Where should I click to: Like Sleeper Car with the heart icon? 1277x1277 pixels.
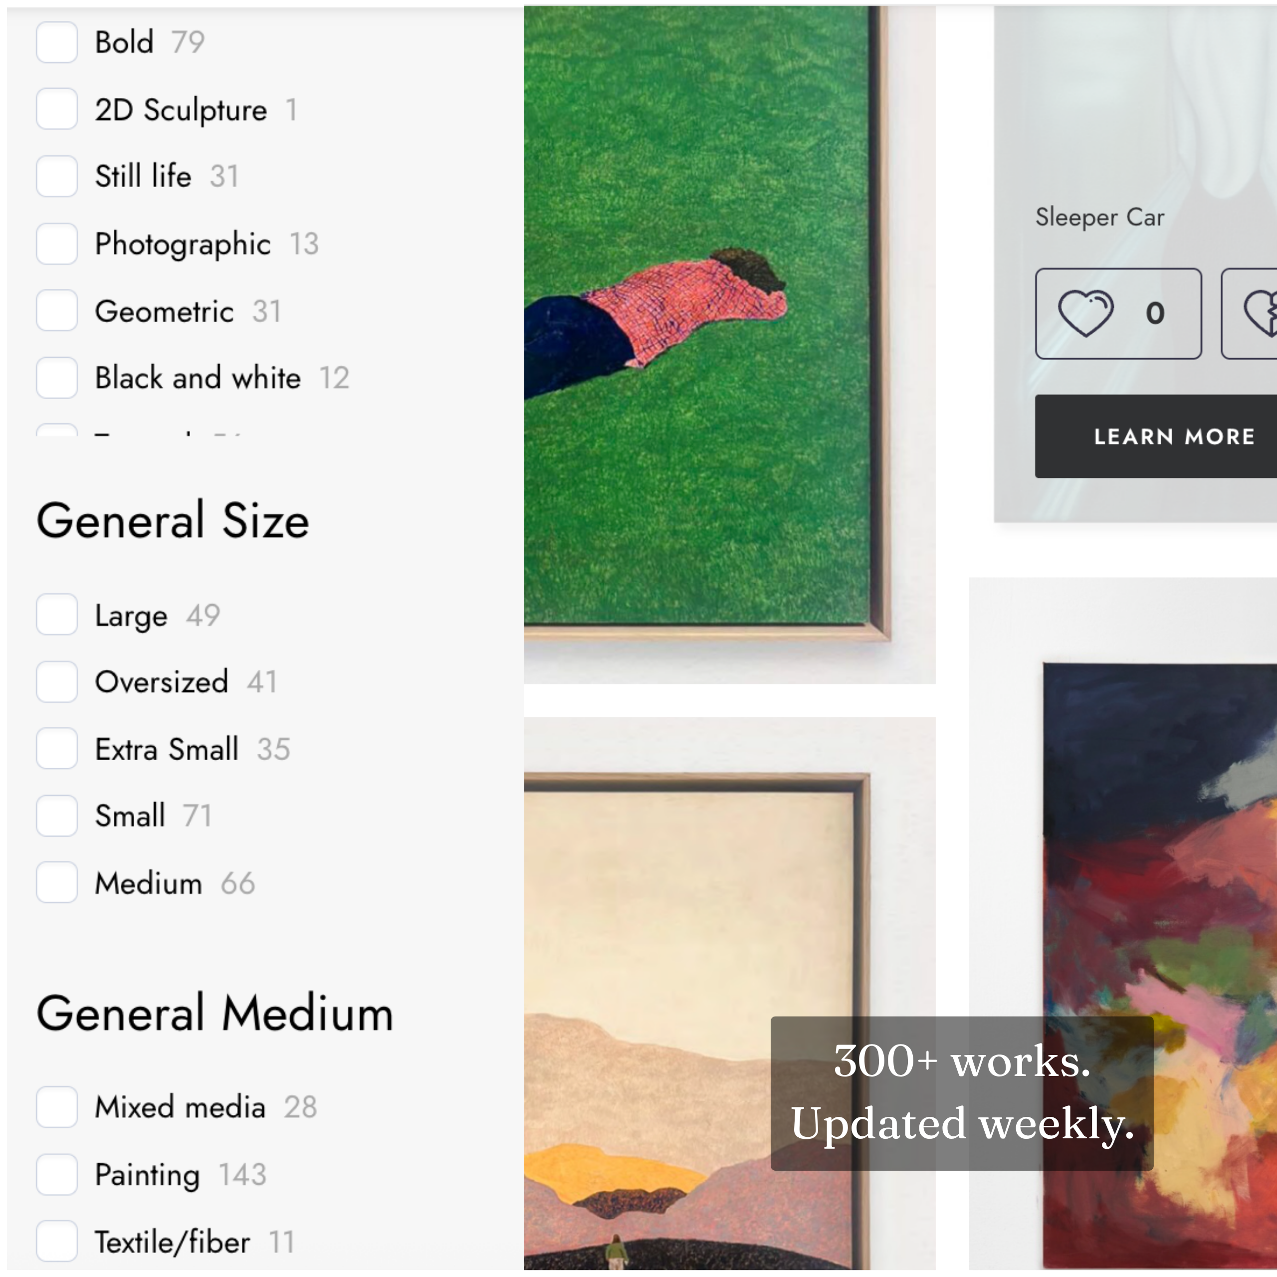[1118, 313]
